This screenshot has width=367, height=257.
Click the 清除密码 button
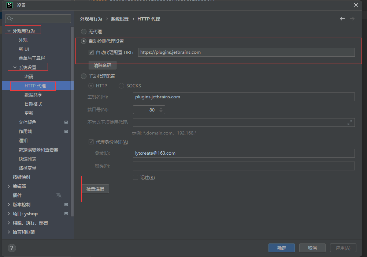pos(103,65)
